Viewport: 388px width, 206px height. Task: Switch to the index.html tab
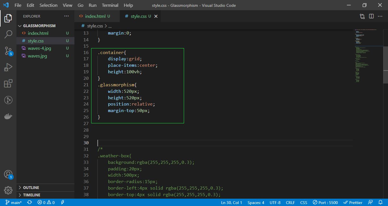pos(97,16)
